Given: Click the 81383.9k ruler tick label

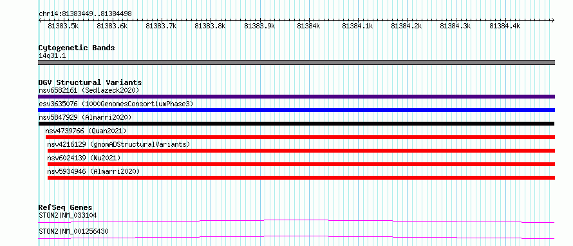Looking at the screenshot, I should 259,26.
